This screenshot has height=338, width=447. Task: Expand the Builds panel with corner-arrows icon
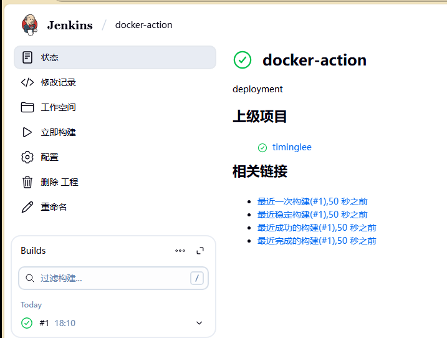pyautogui.click(x=200, y=251)
